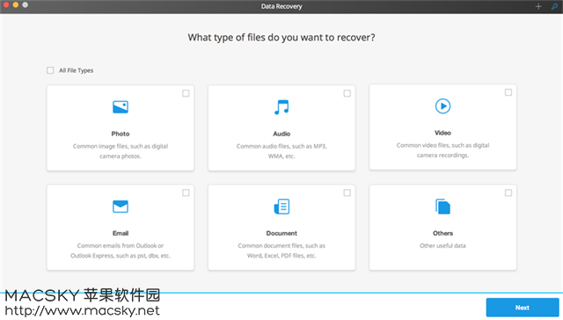Click 'Common image files' description text
This screenshot has height=320, width=563.
coord(121,151)
